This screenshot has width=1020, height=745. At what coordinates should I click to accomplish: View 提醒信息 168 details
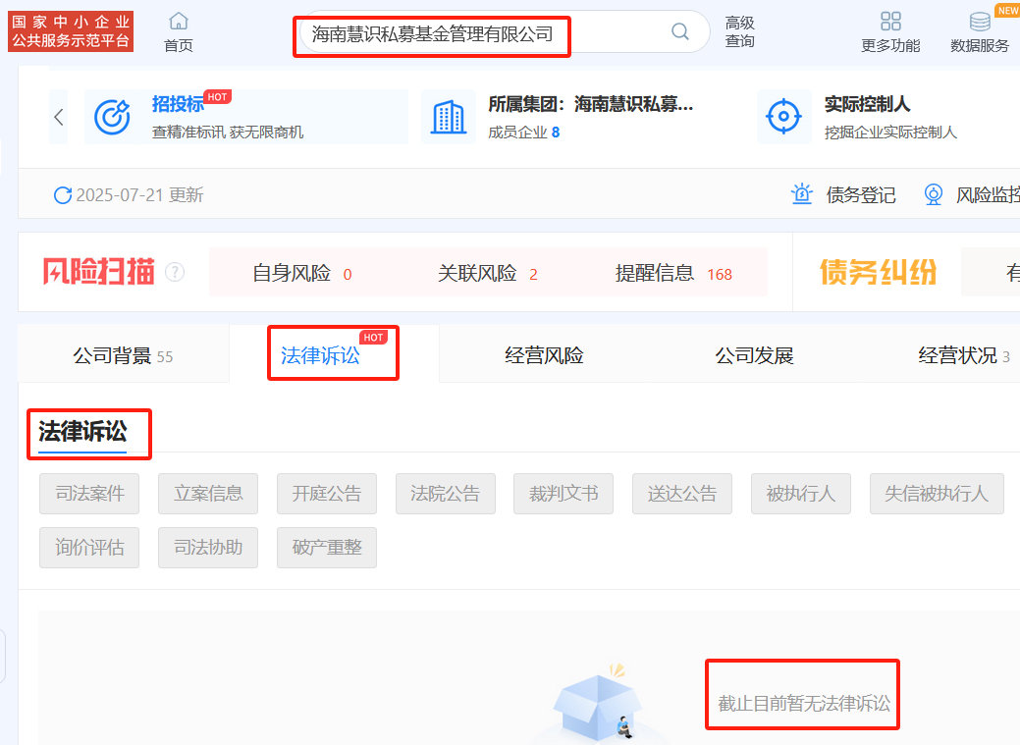tap(673, 273)
